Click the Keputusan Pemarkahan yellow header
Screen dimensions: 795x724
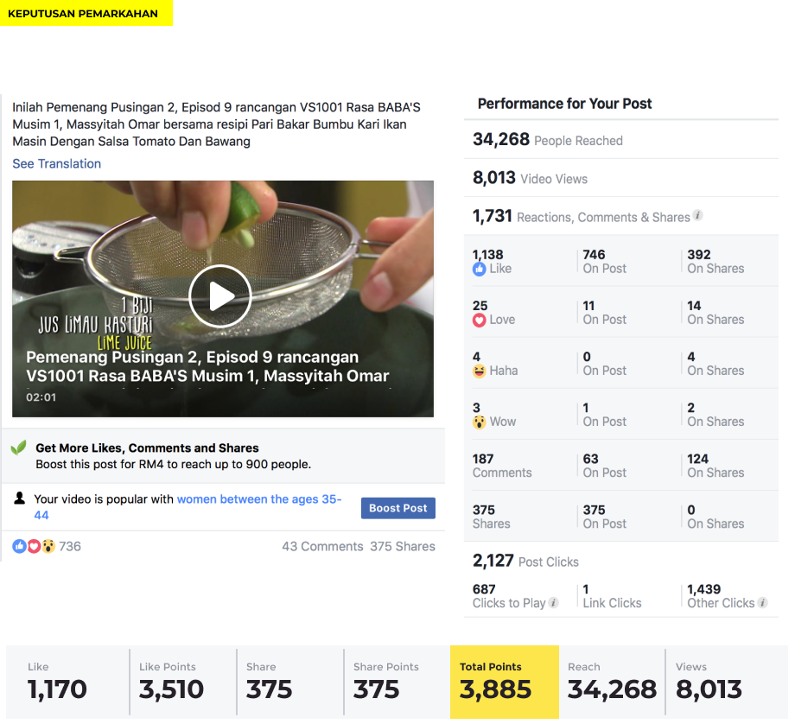(86, 13)
